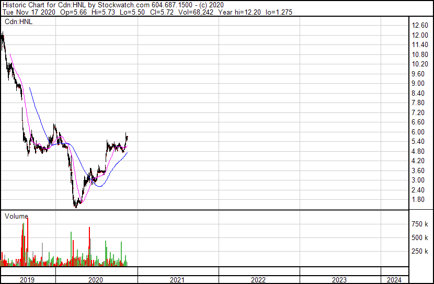Screen dimensions: 434x284
Task: Click the Stockwatch.com chart title text
Action: tap(124, 5)
